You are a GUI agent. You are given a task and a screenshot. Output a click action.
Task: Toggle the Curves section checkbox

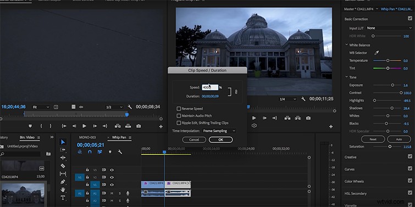point(410,169)
